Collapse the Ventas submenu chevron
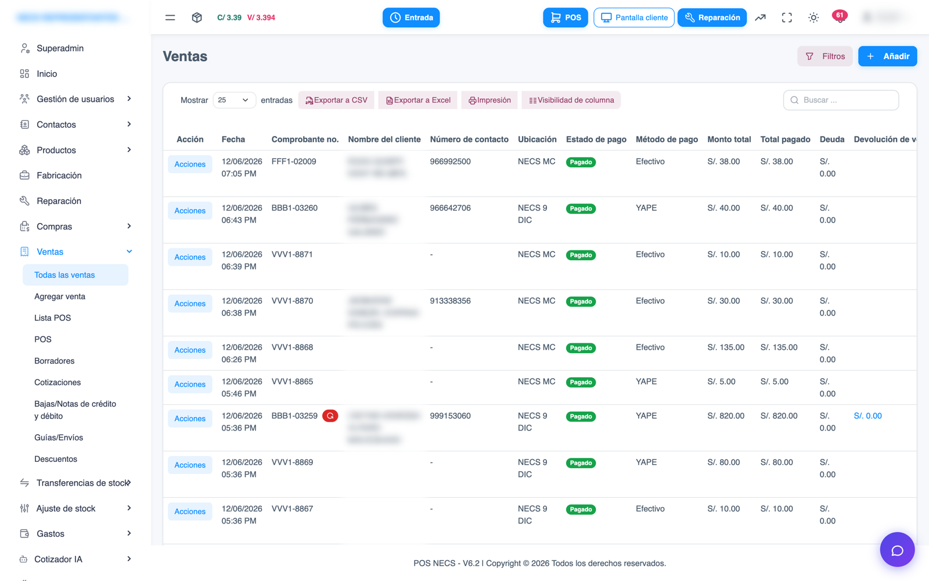 point(129,252)
